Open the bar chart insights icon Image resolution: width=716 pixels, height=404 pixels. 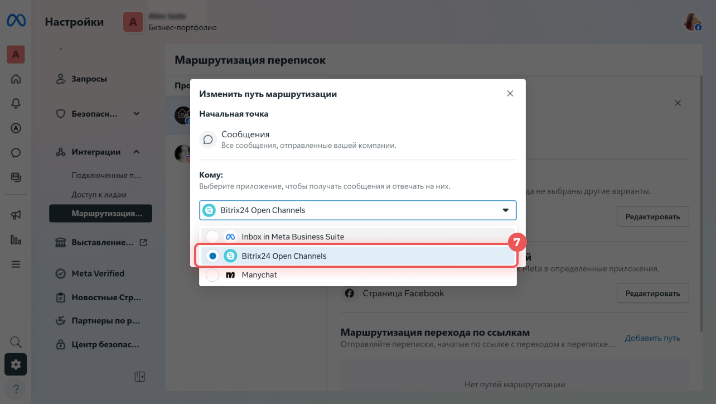[16, 239]
